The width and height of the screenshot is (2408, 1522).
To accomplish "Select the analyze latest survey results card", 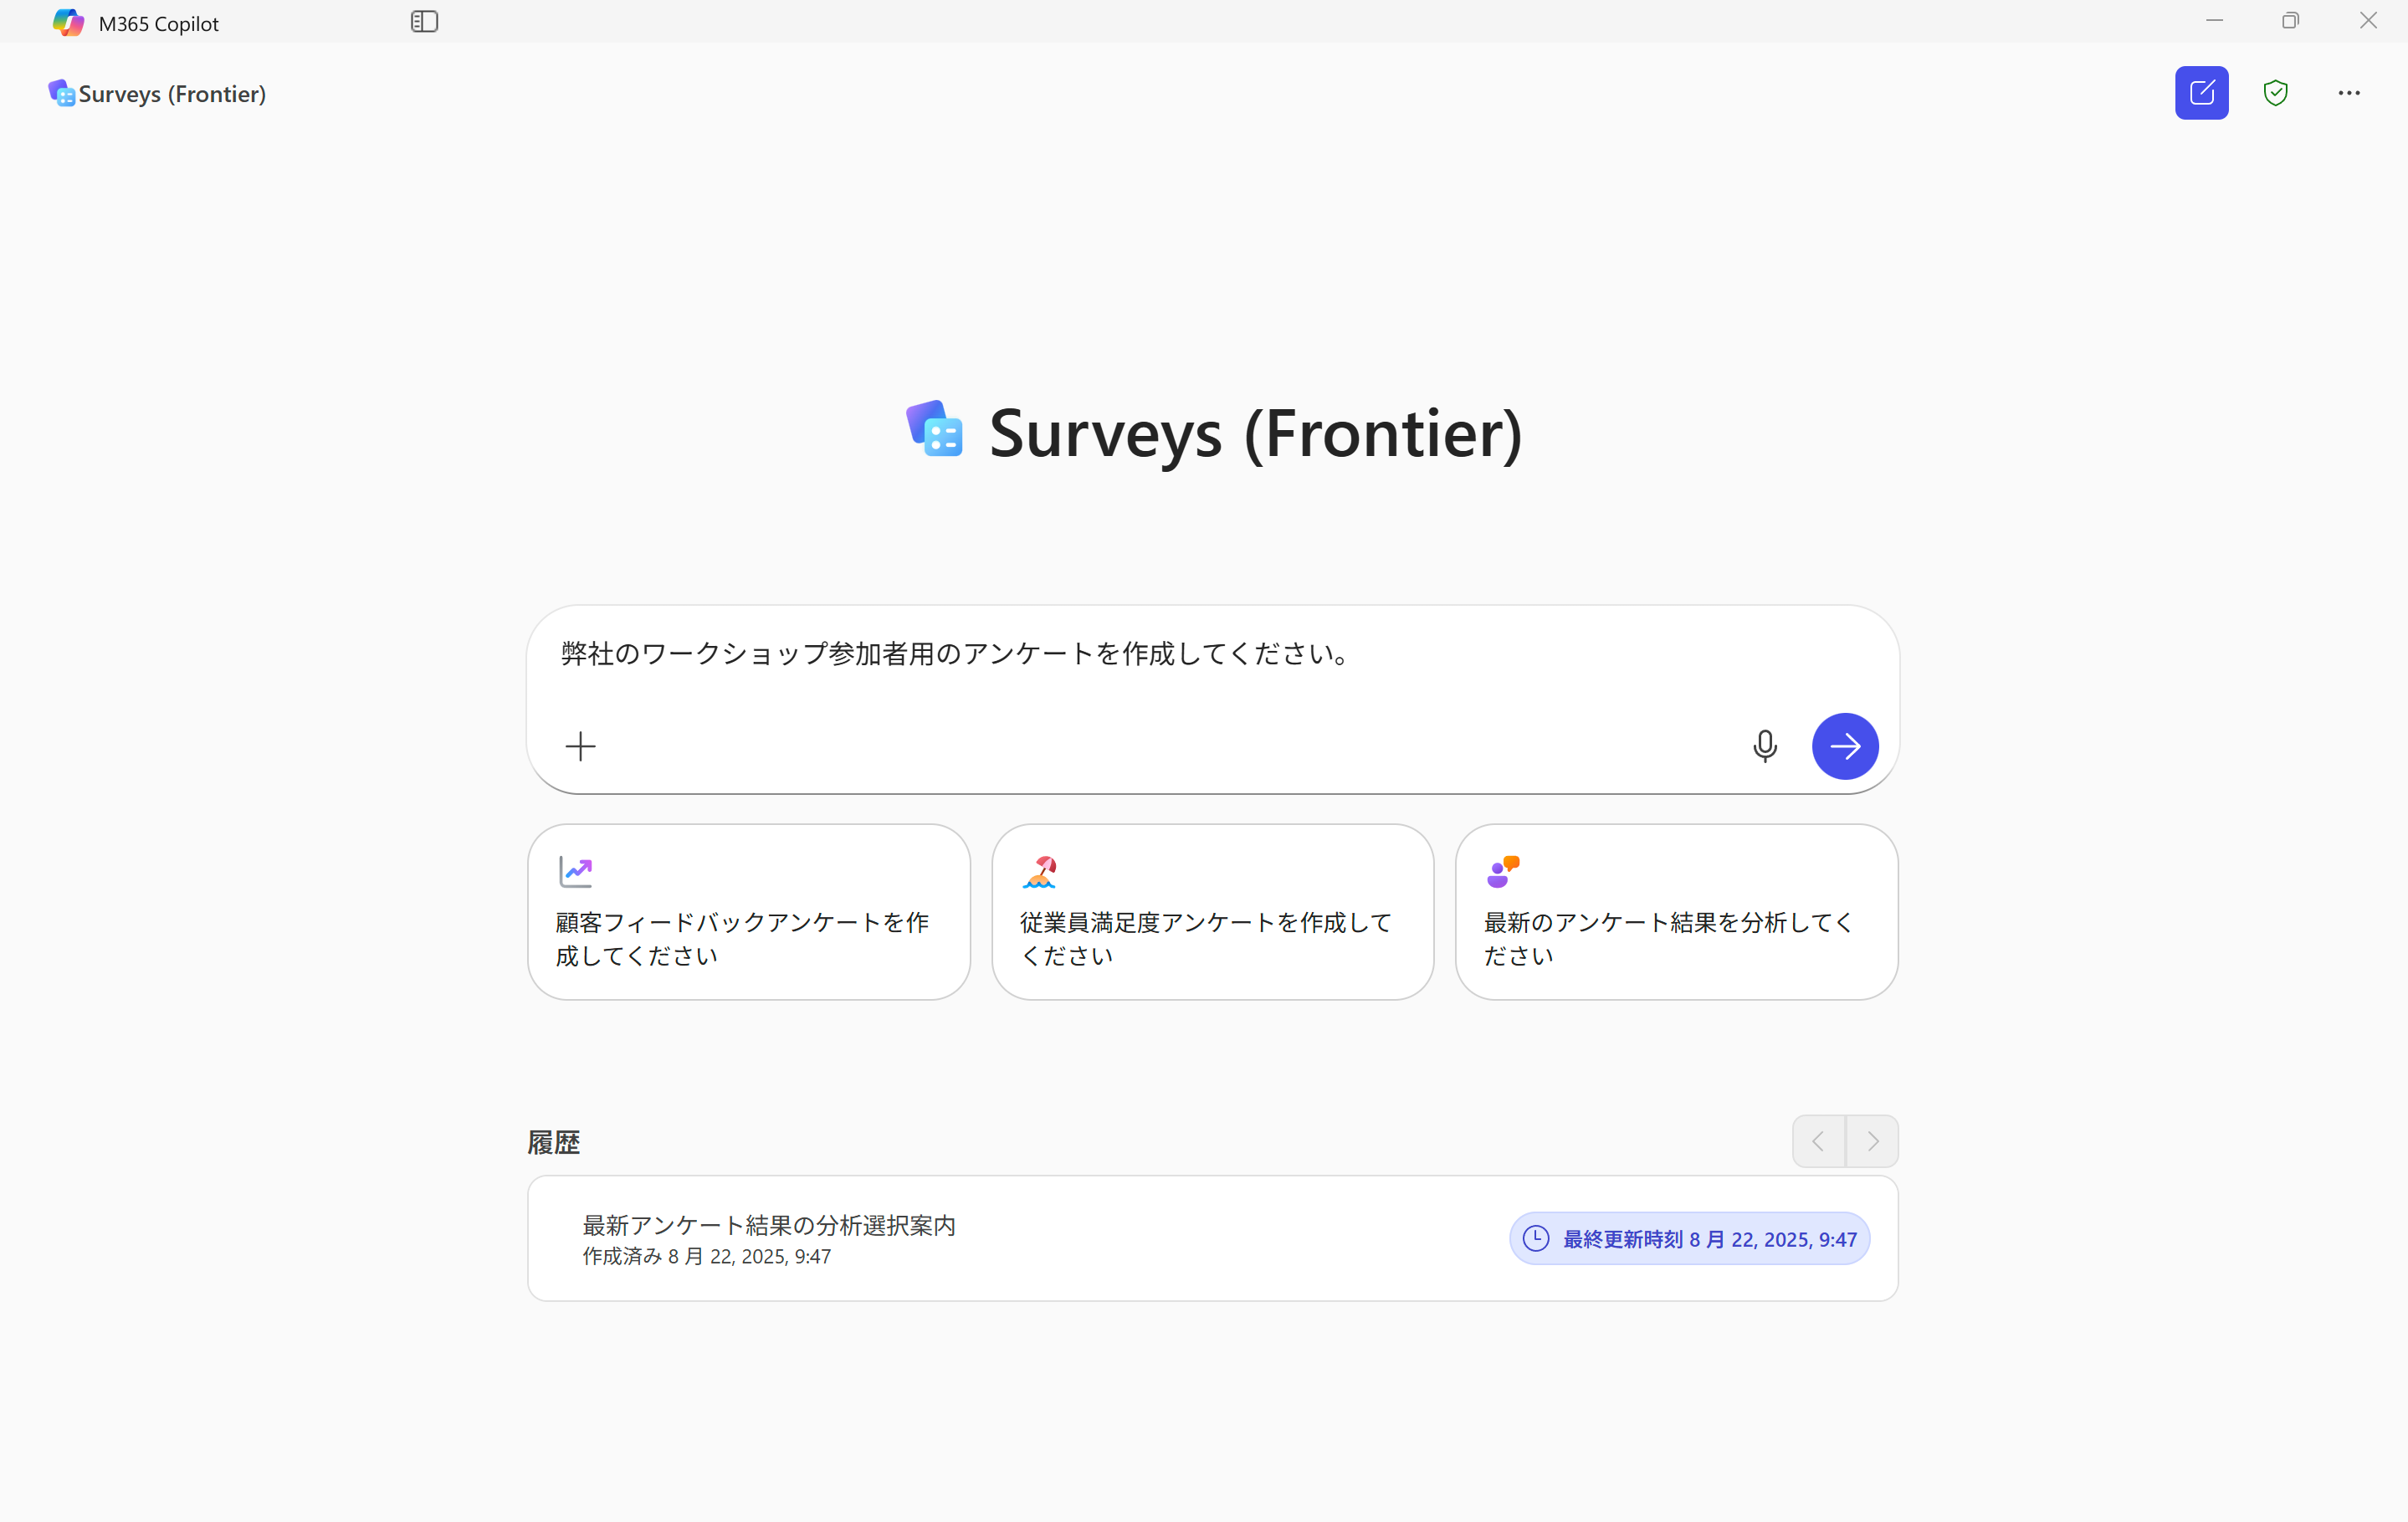I will (x=1675, y=912).
